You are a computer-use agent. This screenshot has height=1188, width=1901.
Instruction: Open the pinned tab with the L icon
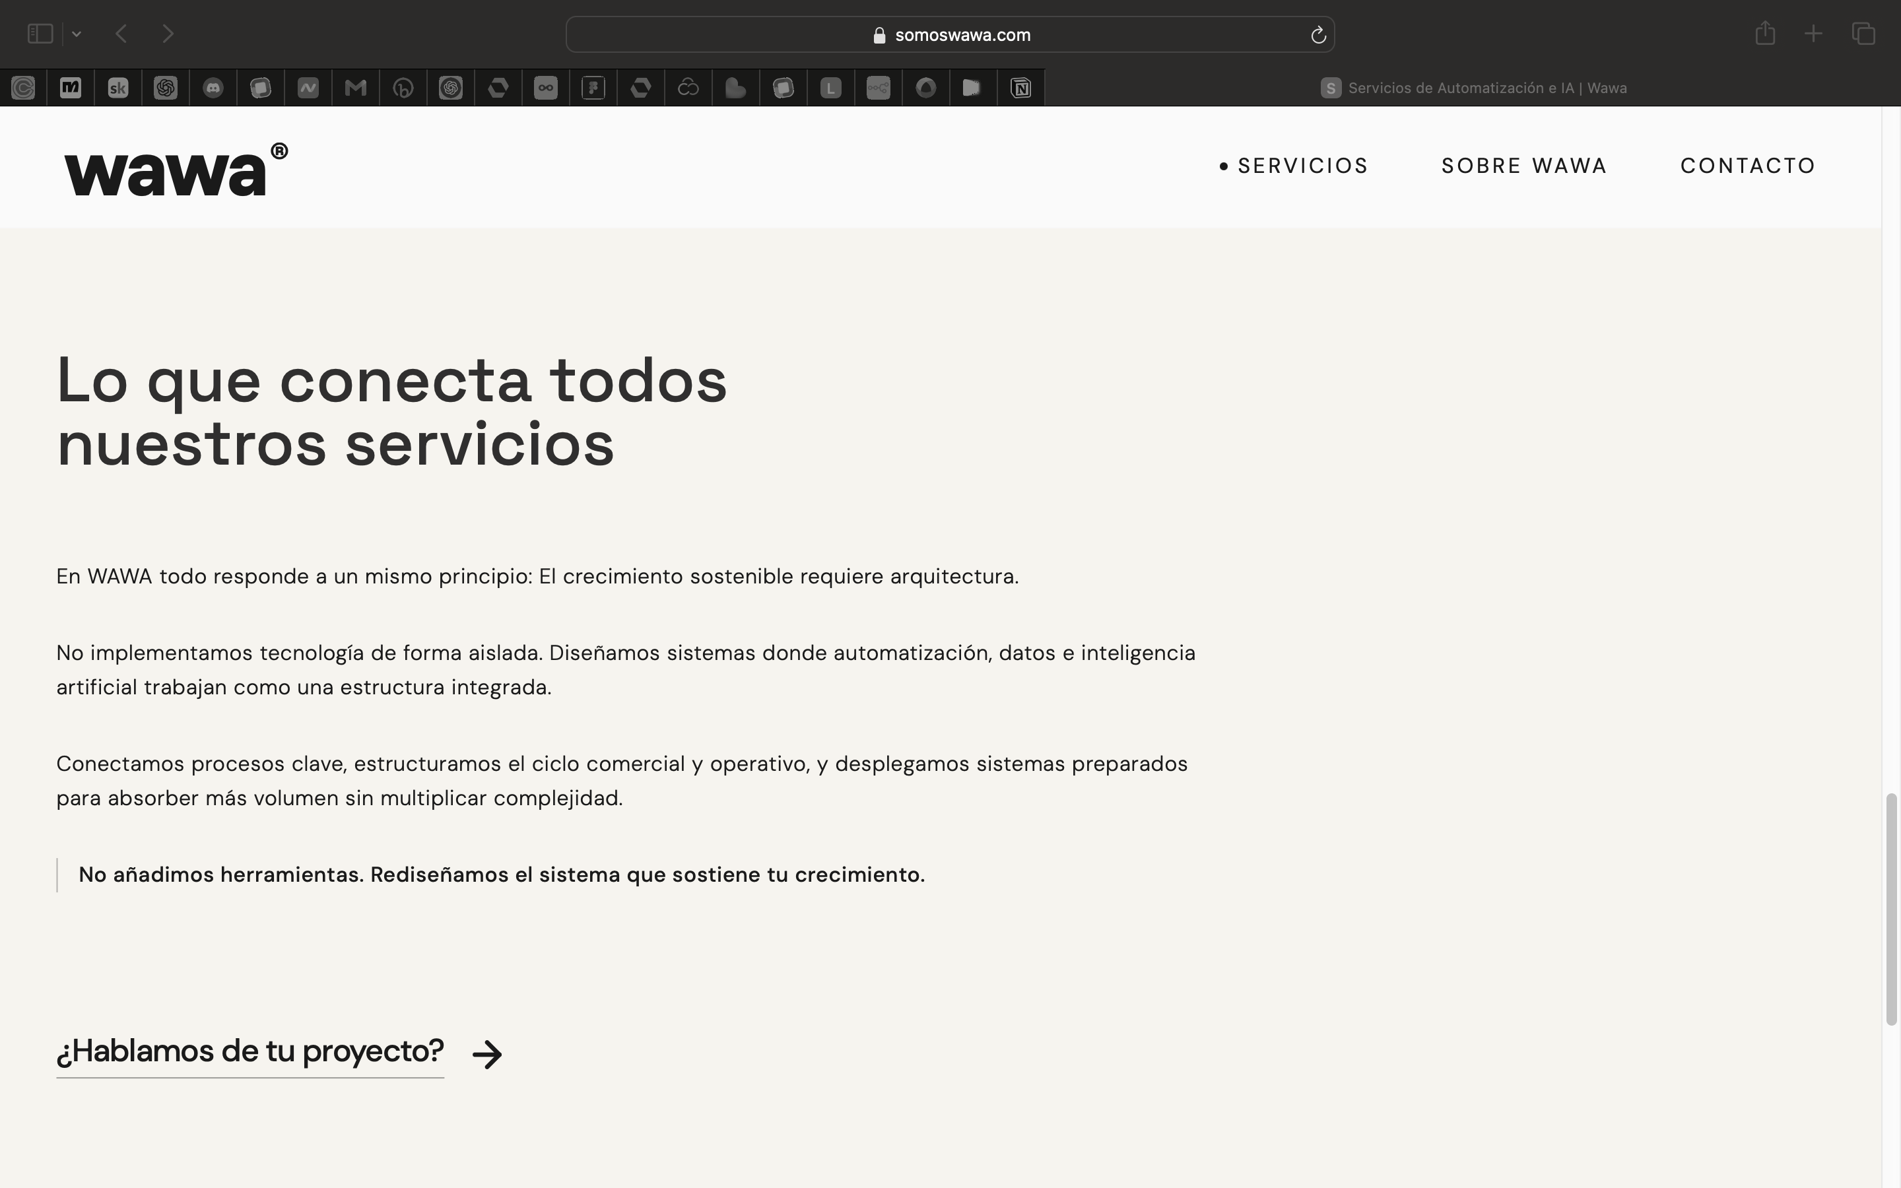pos(830,88)
